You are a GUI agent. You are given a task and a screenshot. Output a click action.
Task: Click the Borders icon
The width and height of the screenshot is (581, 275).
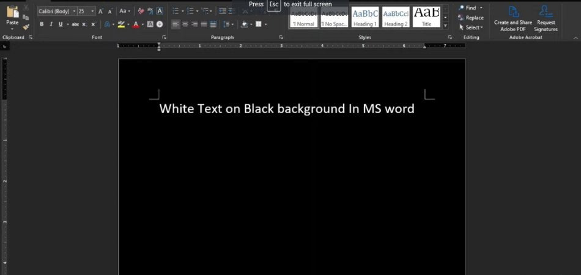(259, 24)
